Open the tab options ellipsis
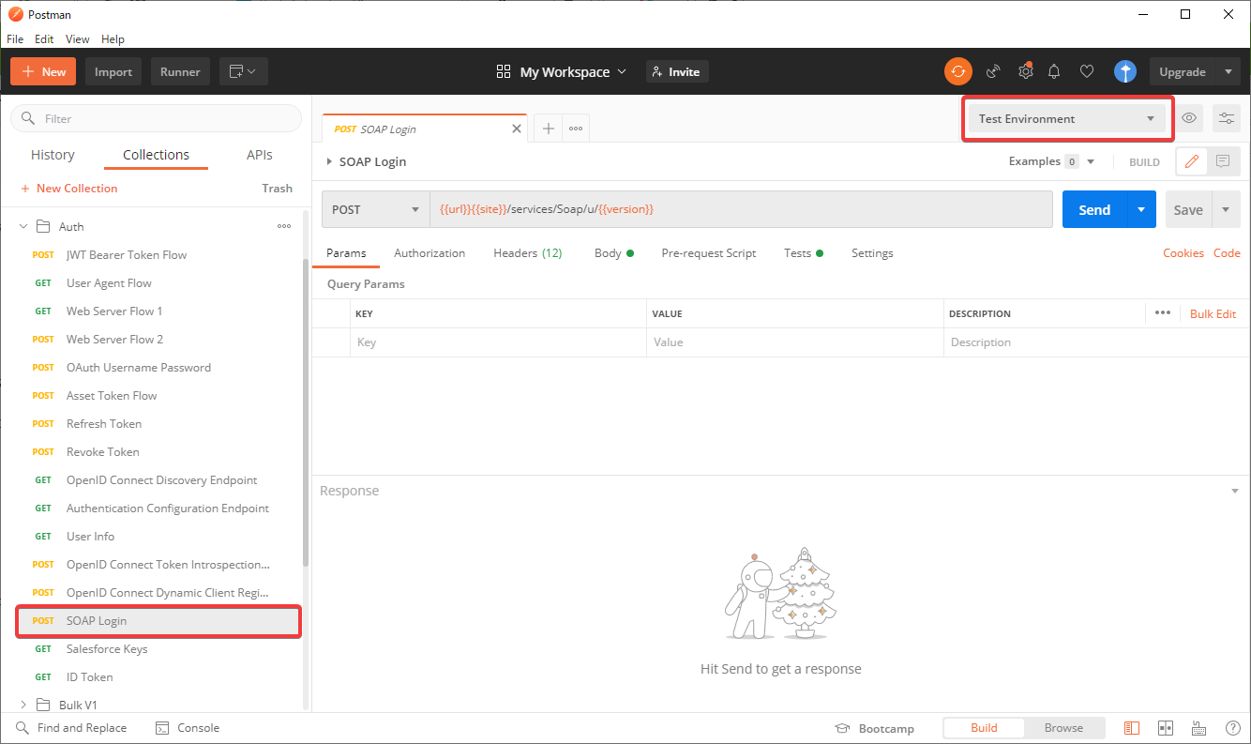This screenshot has width=1251, height=744. coord(576,129)
